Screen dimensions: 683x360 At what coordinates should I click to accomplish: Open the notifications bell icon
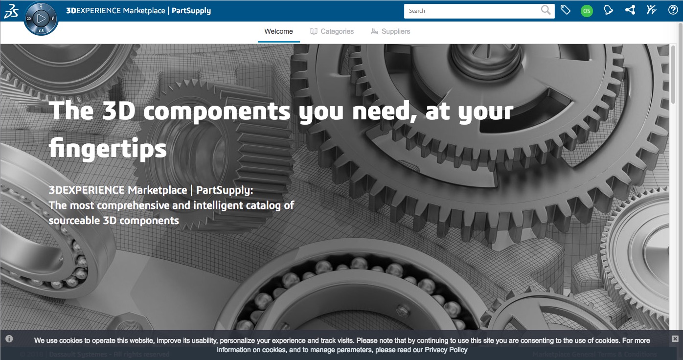point(608,10)
